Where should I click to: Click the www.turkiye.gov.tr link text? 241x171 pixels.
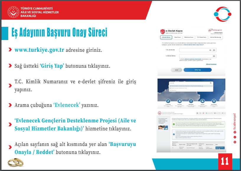click(x=39, y=50)
